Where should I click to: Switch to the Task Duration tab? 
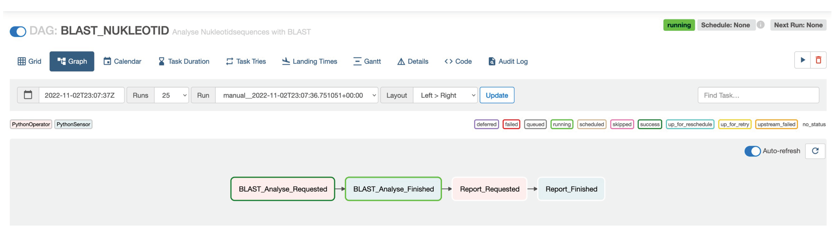[x=184, y=61]
